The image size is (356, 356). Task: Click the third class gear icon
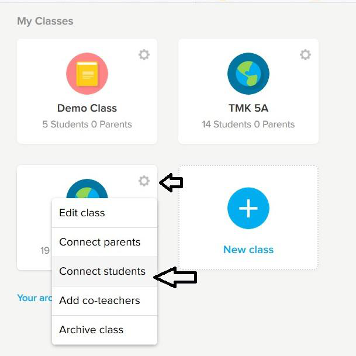click(x=144, y=181)
